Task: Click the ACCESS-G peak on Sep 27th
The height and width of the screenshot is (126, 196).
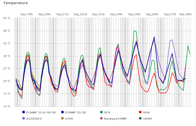Action: pos(172,40)
